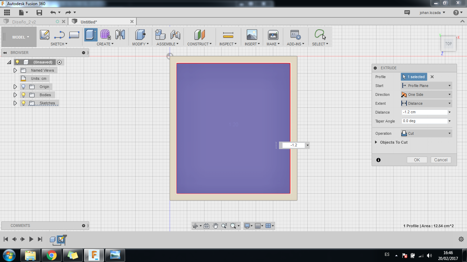The width and height of the screenshot is (467, 262).
Task: Play the design timeline
Action: (31, 239)
